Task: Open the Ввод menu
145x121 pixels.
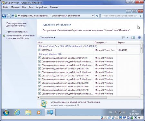Action: click(31, 7)
